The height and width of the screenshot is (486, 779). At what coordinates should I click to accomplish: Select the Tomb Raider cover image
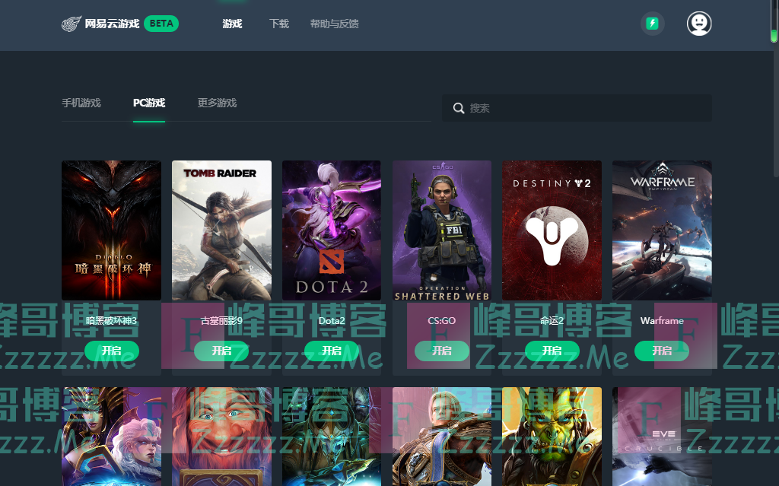pos(221,230)
